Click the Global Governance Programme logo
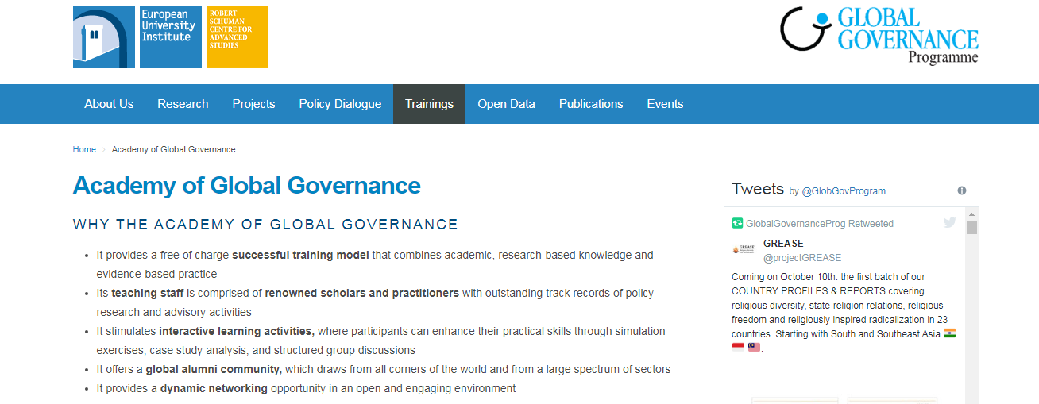Viewport: 1039px width, 404px height. (879, 36)
